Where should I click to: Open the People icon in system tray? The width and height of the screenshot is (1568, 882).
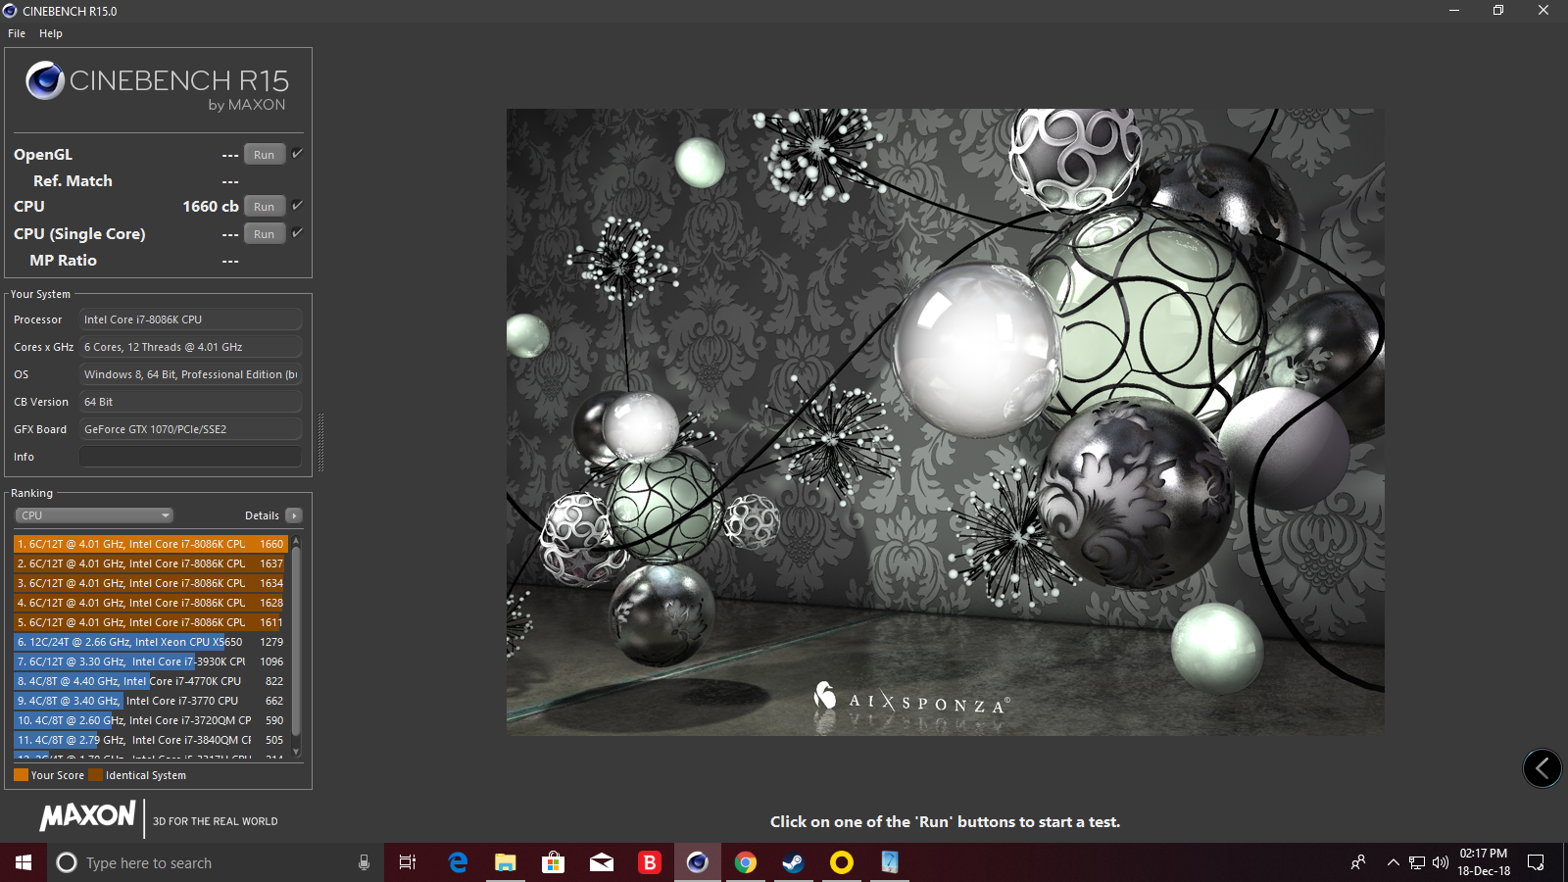click(1358, 862)
